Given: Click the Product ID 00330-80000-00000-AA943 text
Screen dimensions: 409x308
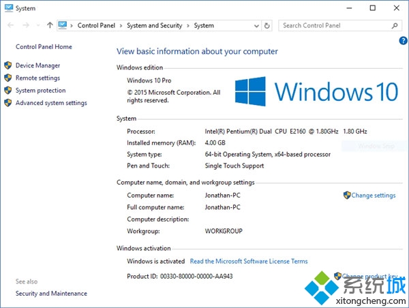Looking at the screenshot, I should [180, 276].
